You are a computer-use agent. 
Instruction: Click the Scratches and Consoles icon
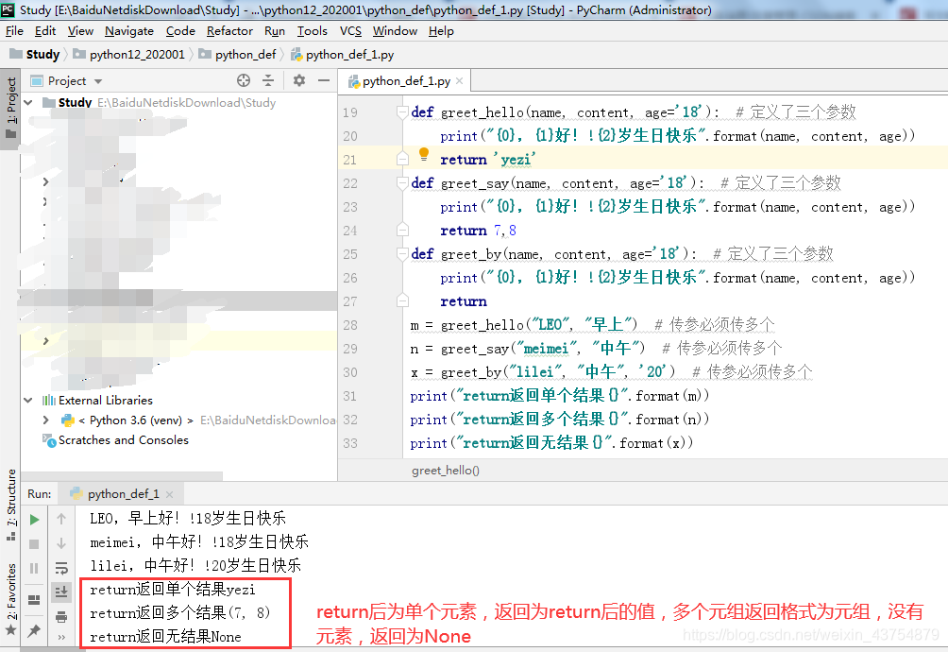click(x=49, y=440)
